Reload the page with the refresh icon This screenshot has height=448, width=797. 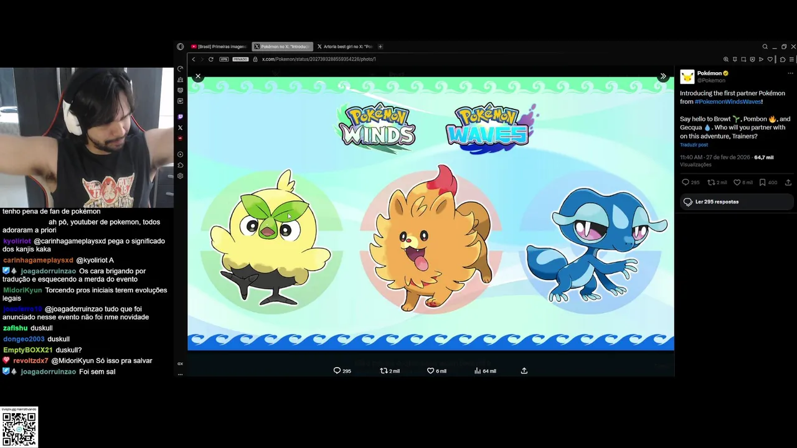pos(210,59)
